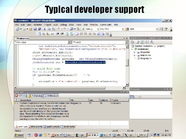Click the Open File folder icon
Image resolution: width=186 pixels, height=139 pixels.
pyautogui.click(x=31, y=29)
